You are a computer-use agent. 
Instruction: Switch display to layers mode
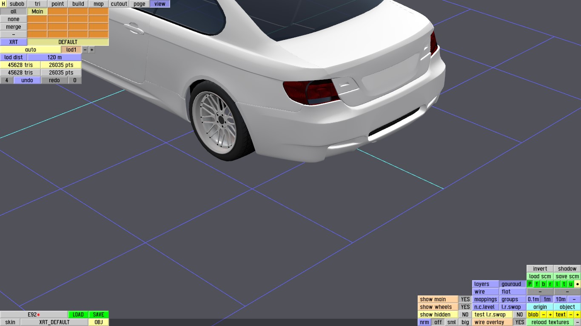tap(486, 284)
